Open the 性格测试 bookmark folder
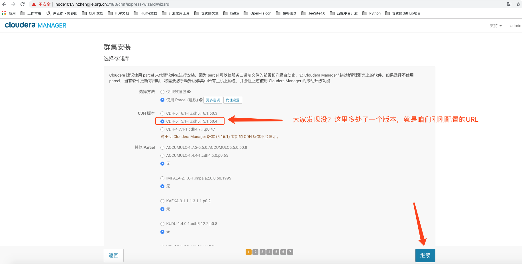This screenshot has height=264, width=522. 286,13
